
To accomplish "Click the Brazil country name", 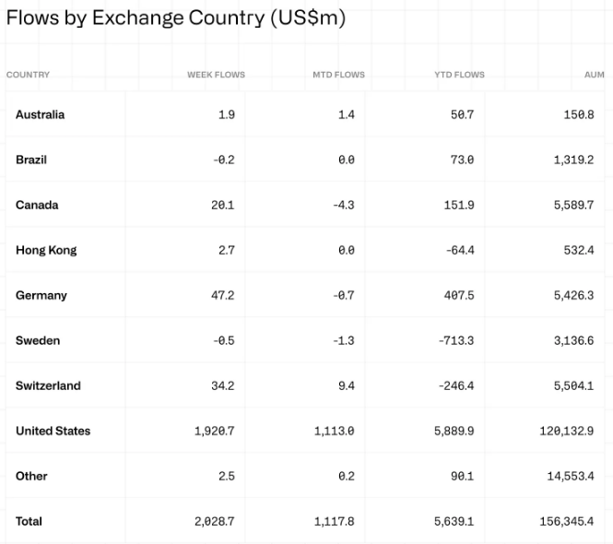I will (31, 160).
